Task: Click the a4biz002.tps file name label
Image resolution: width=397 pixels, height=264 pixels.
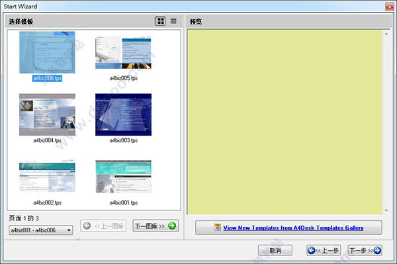Action: click(x=48, y=202)
